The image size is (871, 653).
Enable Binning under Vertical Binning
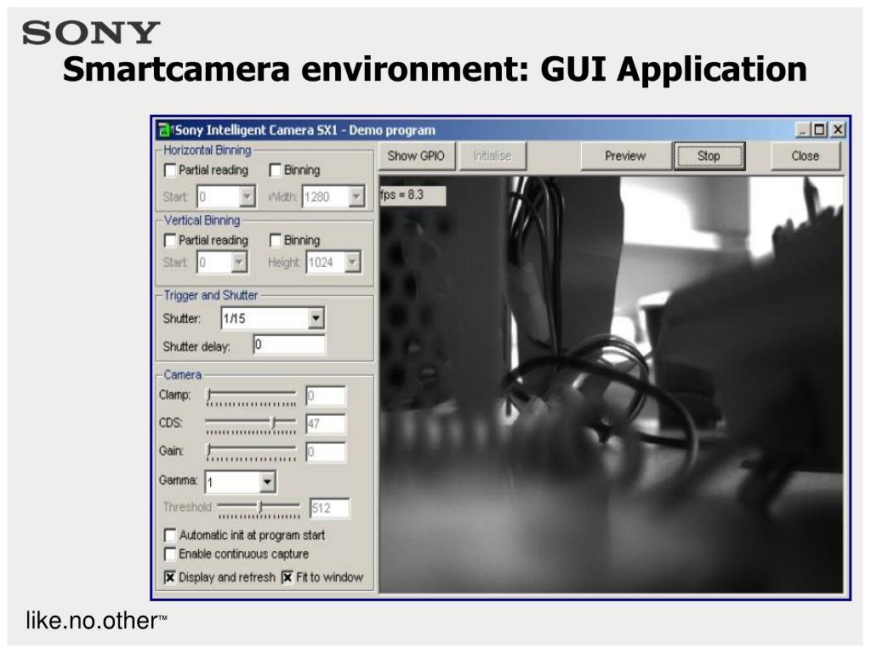[275, 241]
